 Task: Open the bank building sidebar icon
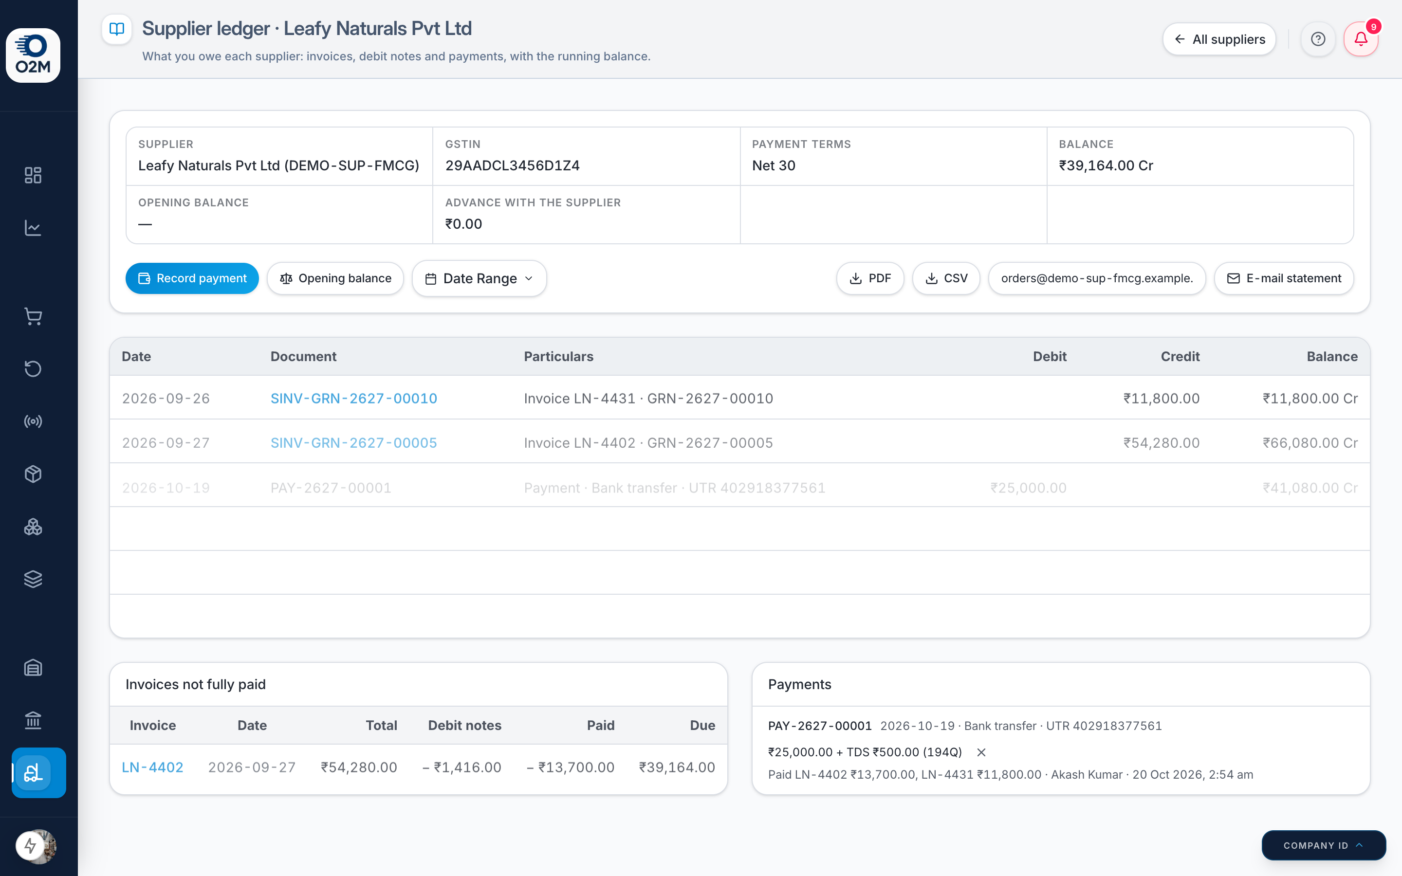coord(33,720)
